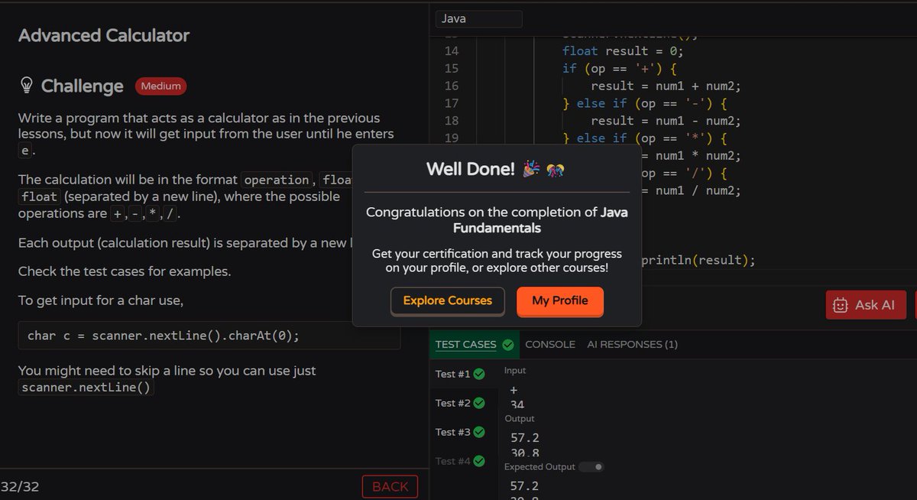Viewport: 917px width, 500px height.
Task: Click the green checkmark next to Test #3
Action: 479,432
